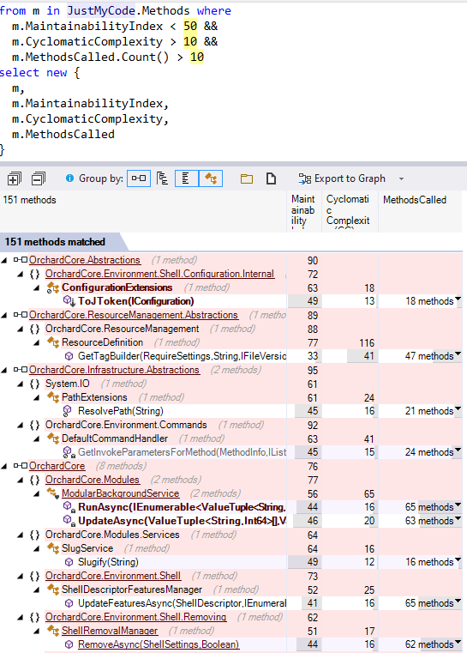Collapse the ResourceDefinition class node

pos(37,342)
